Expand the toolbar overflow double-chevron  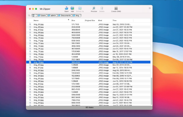[150, 8]
